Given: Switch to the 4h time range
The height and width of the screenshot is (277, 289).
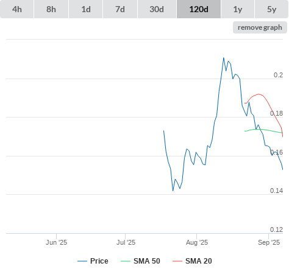Looking at the screenshot, I should pos(17,9).
